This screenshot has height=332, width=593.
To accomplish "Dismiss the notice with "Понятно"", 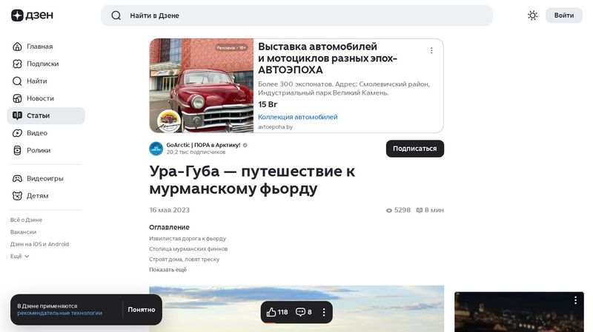I will (141, 310).
